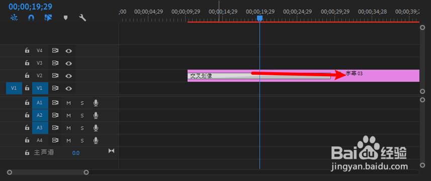Lock the V1 video track
Image resolution: width=431 pixels, height=181 pixels.
(x=27, y=88)
